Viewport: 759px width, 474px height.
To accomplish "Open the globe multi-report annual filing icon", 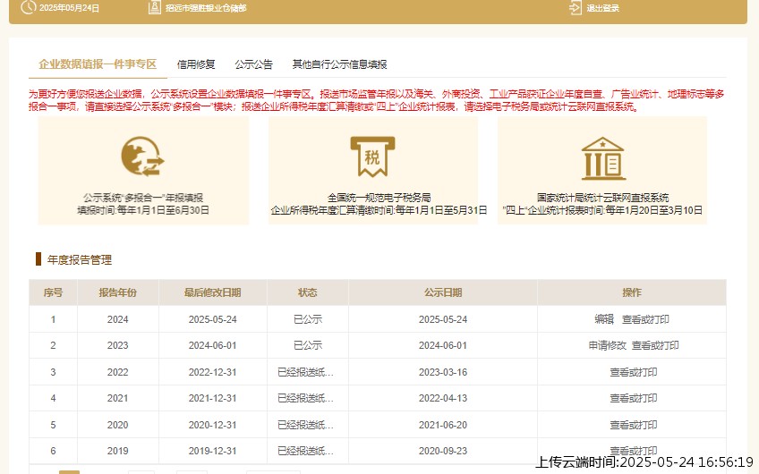I will [143, 157].
